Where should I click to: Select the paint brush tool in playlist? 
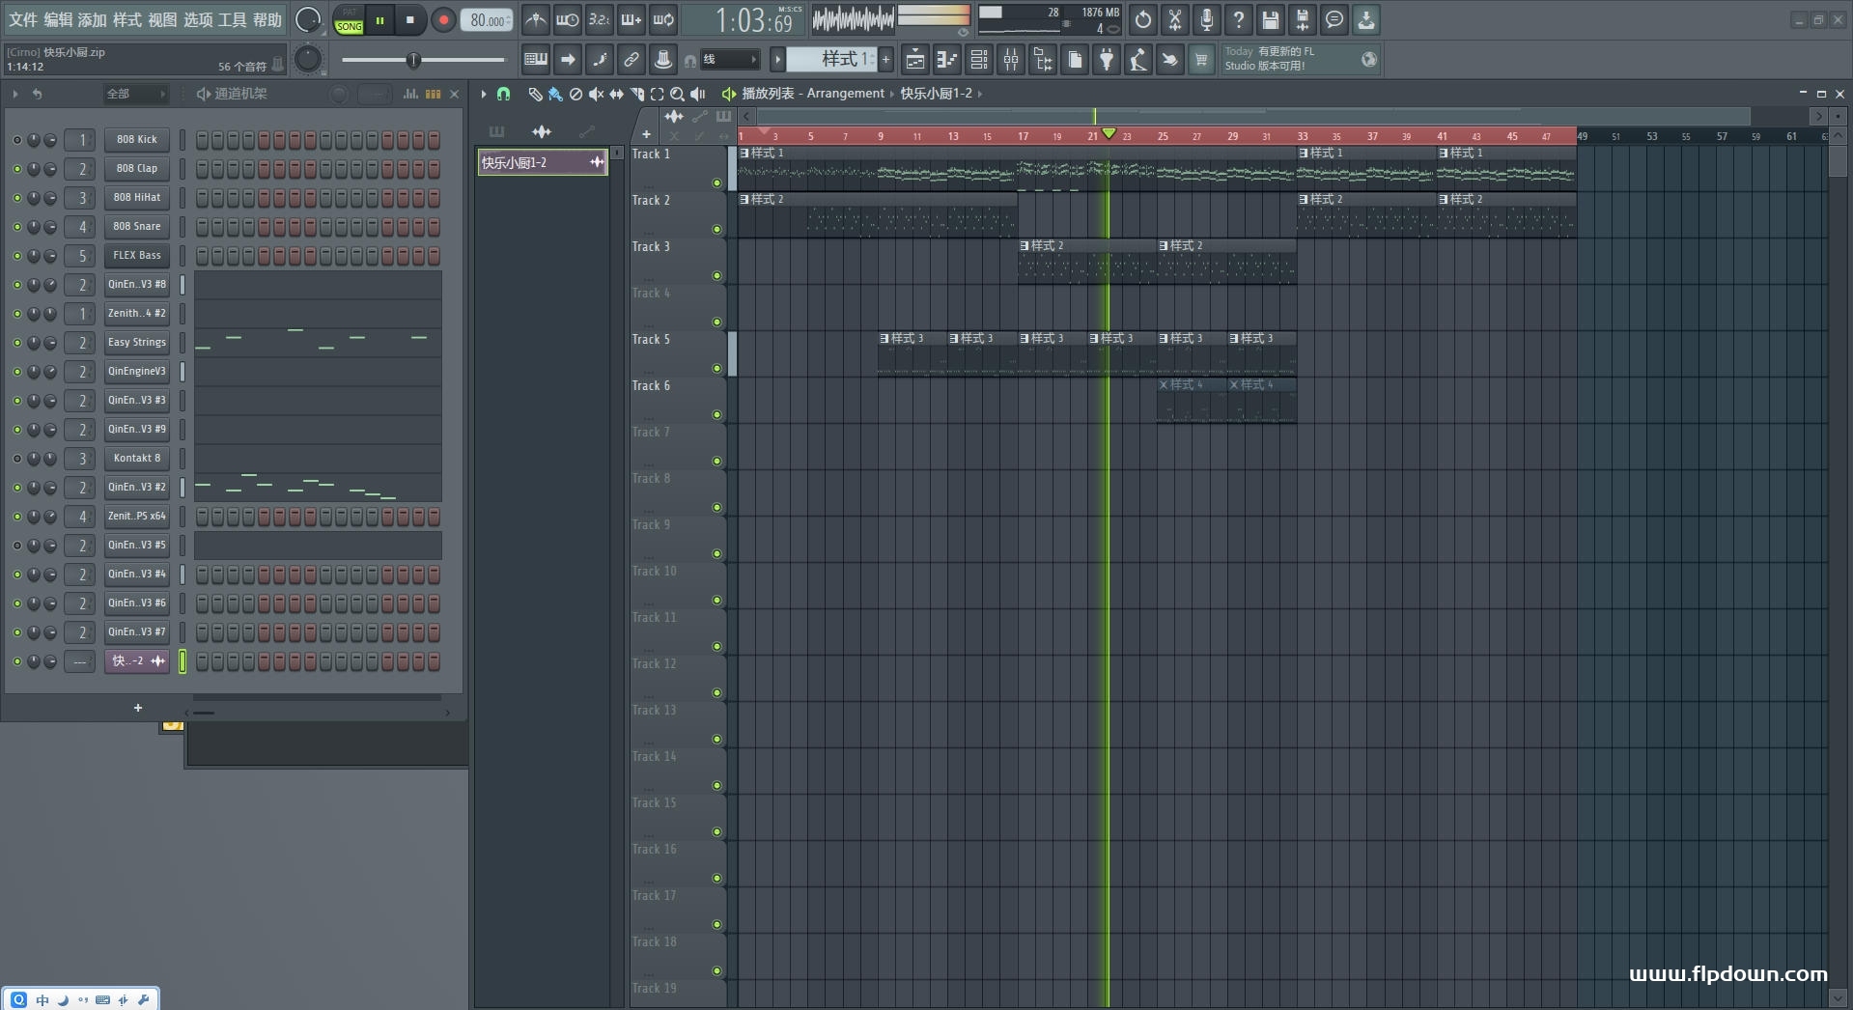pyautogui.click(x=555, y=94)
